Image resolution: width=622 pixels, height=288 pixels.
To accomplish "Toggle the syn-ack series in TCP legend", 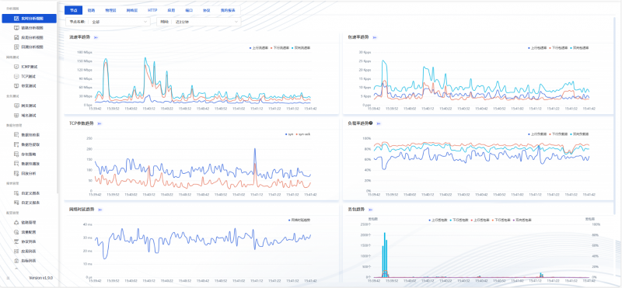I will [x=303, y=134].
